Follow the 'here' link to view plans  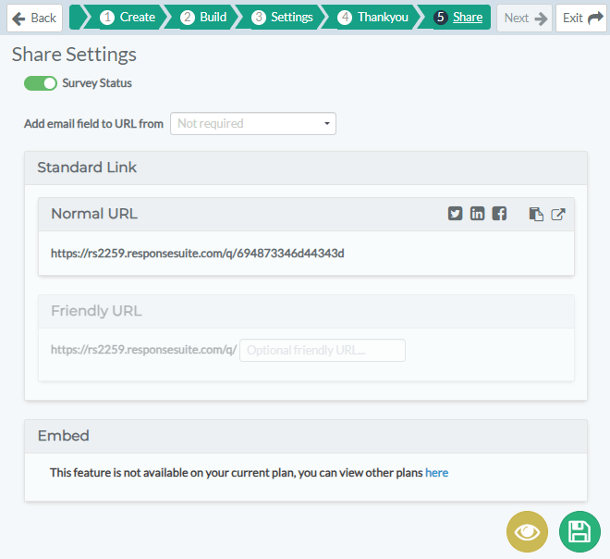[x=436, y=473]
